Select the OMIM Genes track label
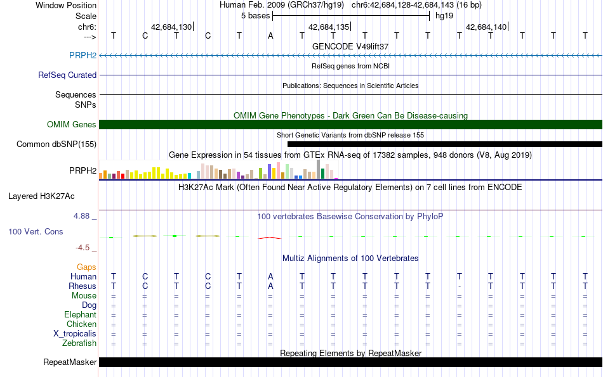This screenshot has height=377, width=603. (x=72, y=124)
